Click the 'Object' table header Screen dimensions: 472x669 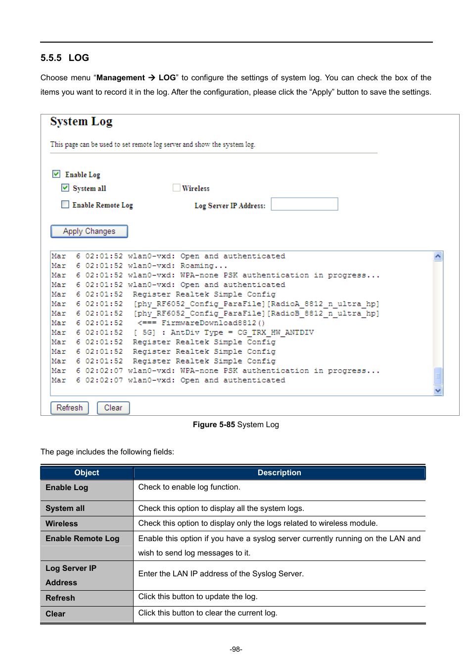coord(87,473)
